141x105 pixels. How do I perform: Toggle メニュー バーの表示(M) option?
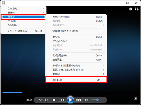pyautogui.click(x=23, y=31)
